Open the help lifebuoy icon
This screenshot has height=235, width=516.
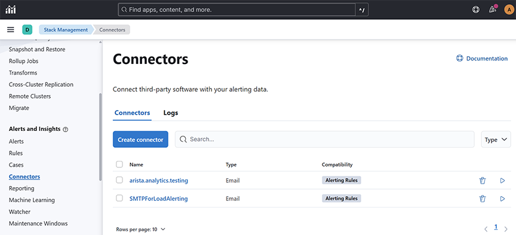pos(475,10)
